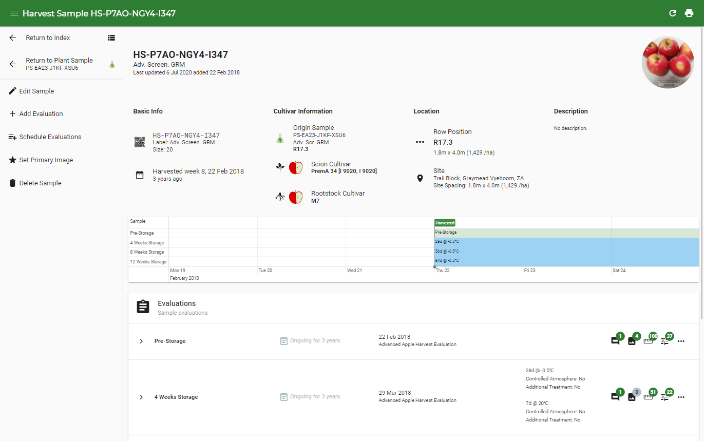Select the 56d @ -0.5°C timeline bar
Image resolution: width=704 pixels, height=441 pixels.
pos(567,252)
